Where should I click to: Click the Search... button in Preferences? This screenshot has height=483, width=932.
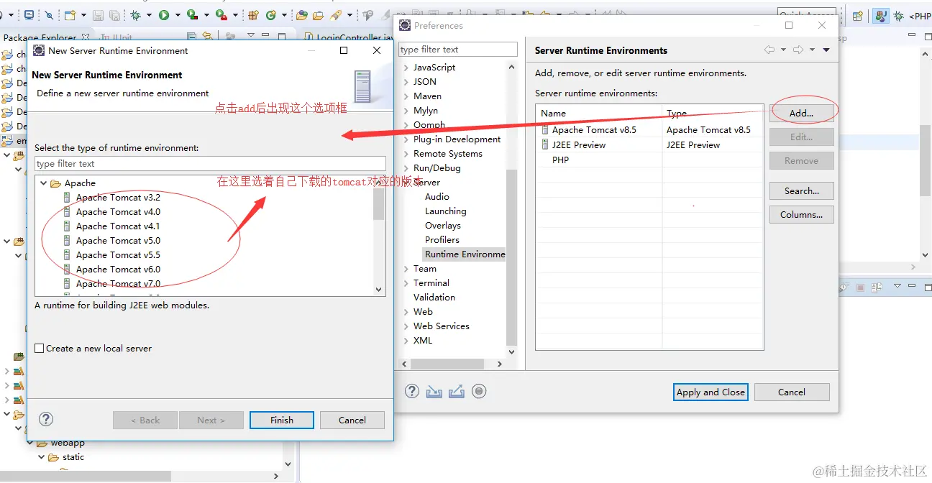tap(801, 190)
